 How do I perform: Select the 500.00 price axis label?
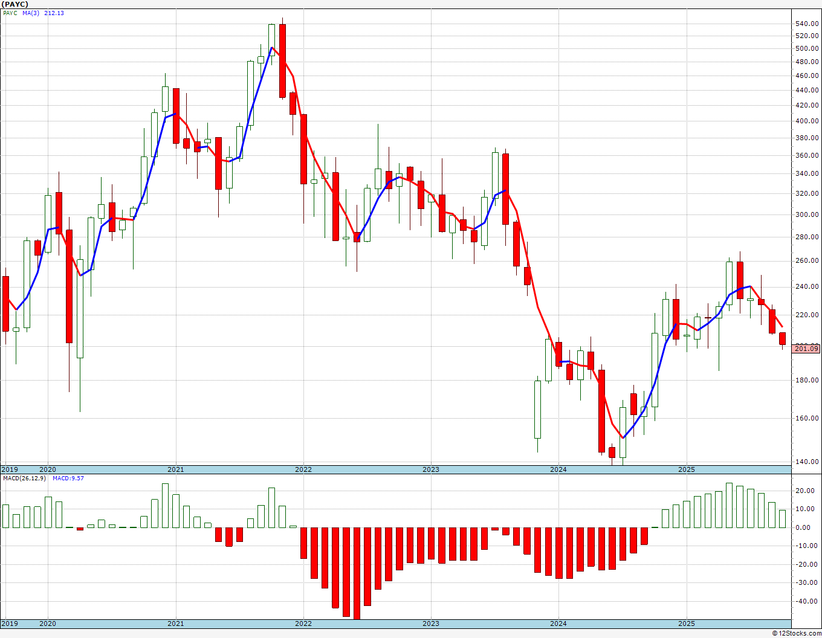tap(807, 49)
